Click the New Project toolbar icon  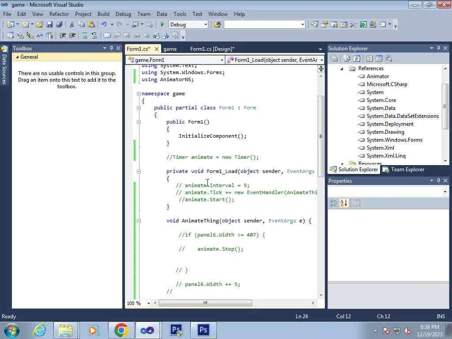11,25
